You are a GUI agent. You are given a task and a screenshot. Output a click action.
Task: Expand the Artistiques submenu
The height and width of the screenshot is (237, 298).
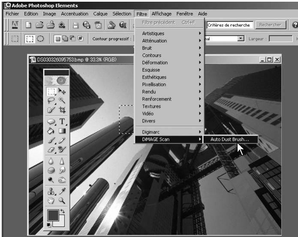(169, 33)
